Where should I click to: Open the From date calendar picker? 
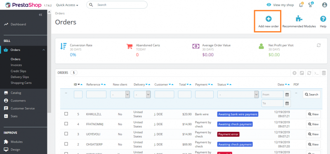coord(287,94)
